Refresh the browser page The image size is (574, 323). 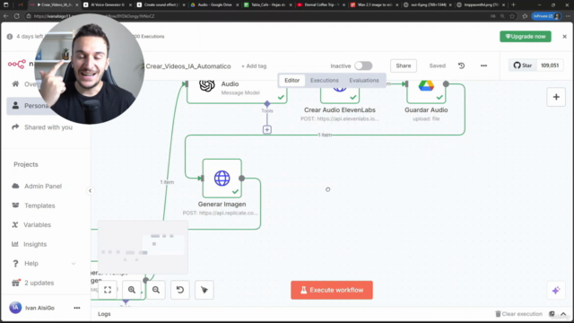16,16
